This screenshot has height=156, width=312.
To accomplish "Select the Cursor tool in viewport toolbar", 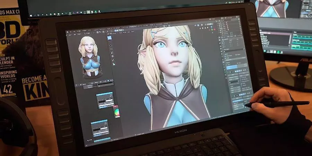I will tap(110, 42).
